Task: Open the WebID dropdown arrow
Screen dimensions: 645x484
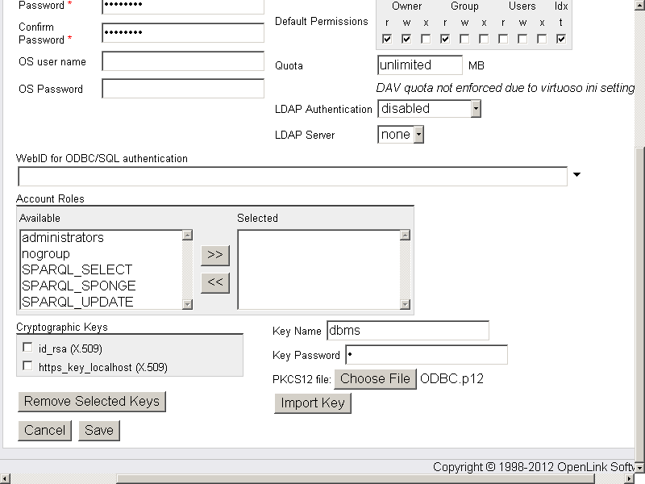Action: [576, 174]
